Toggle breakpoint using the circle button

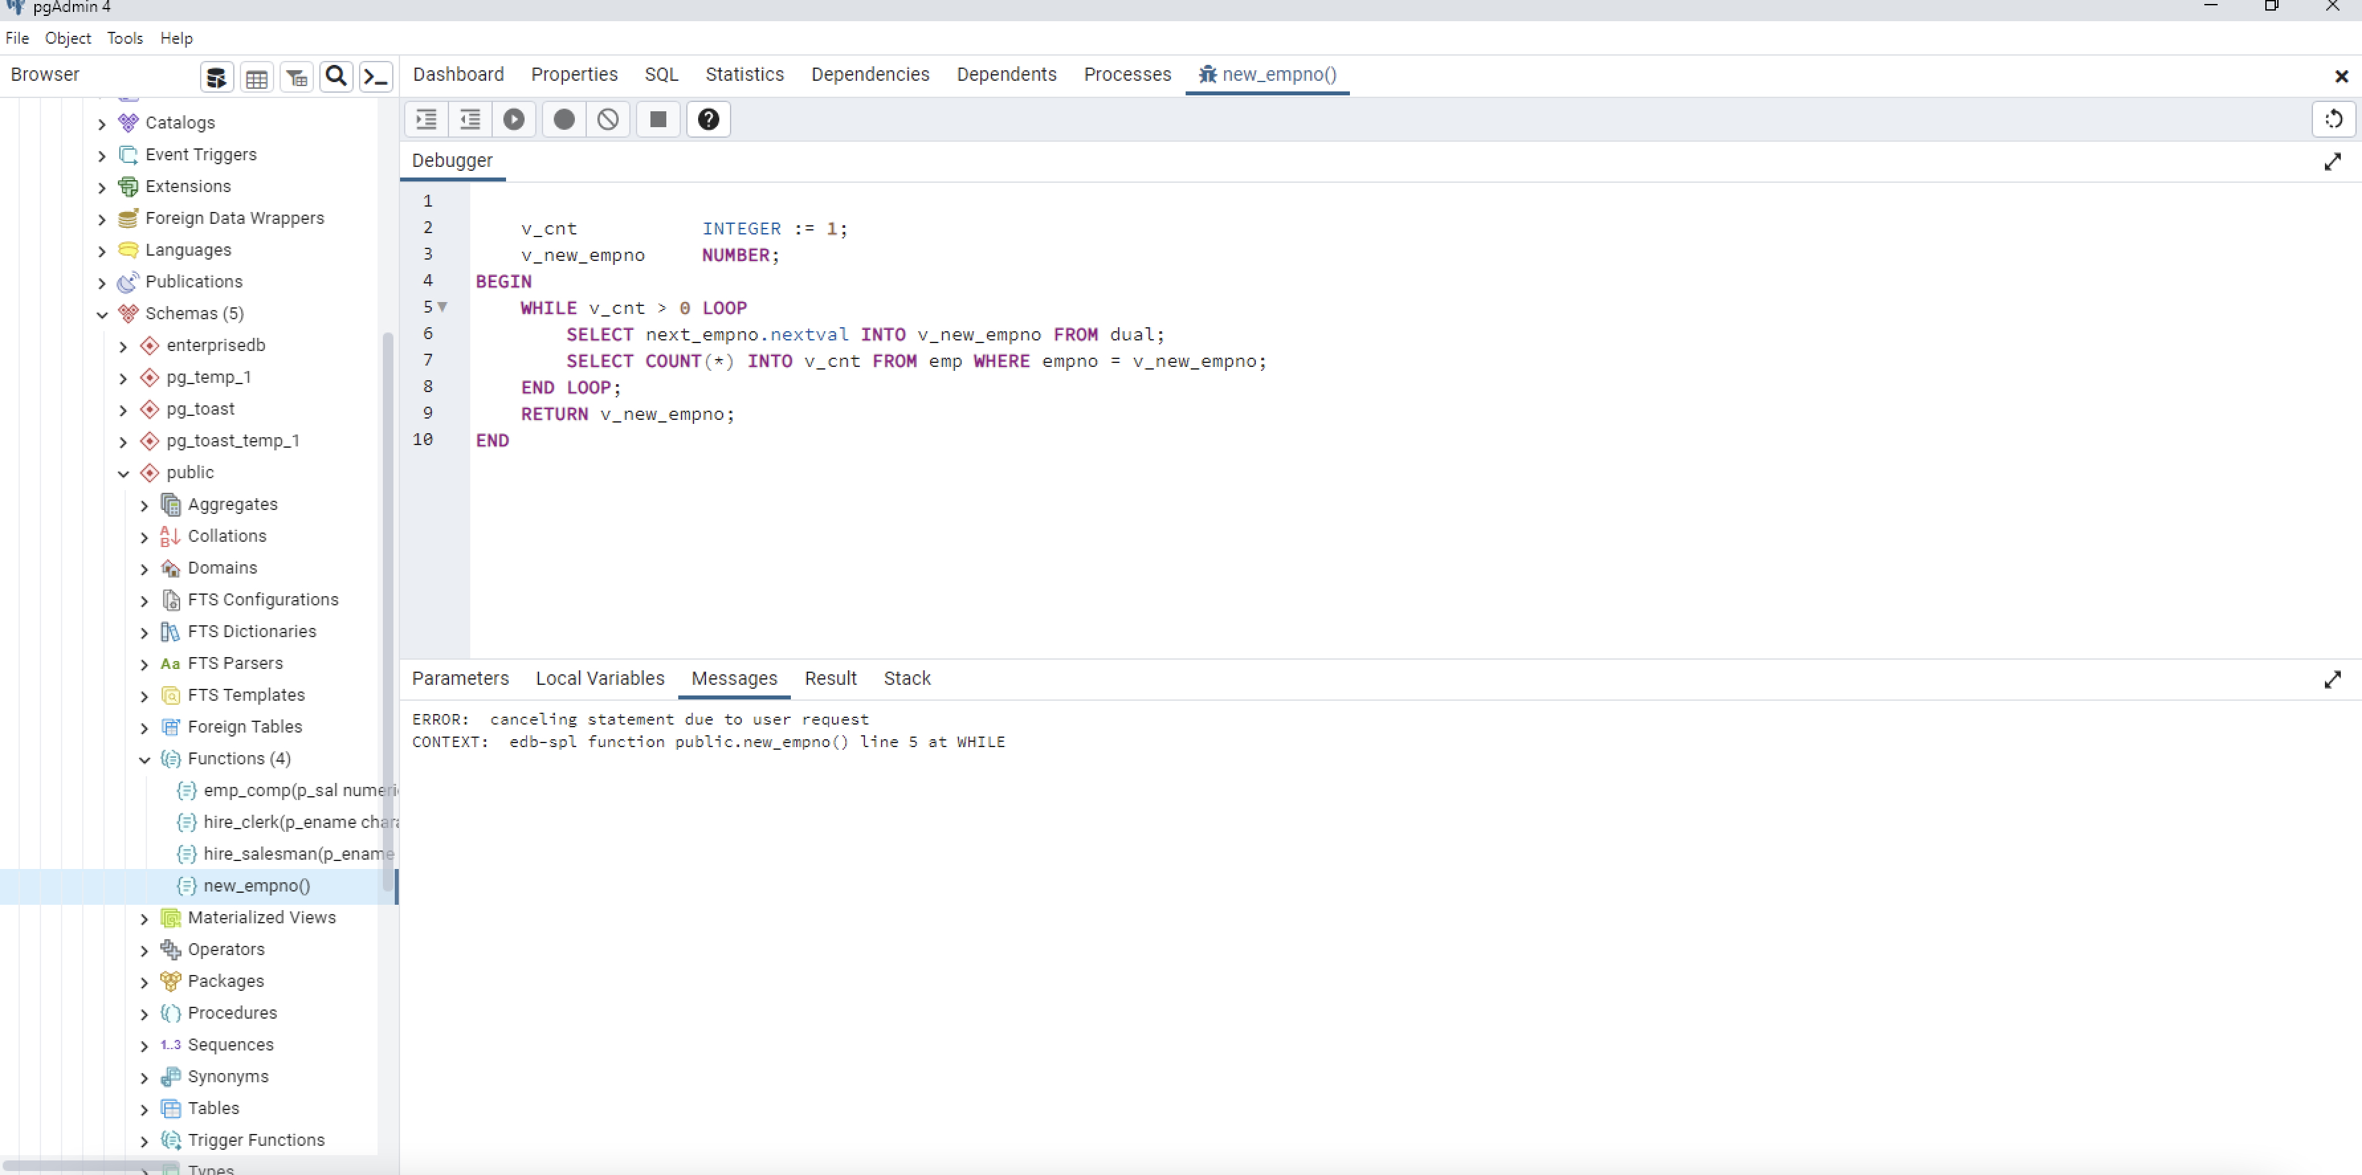coord(564,119)
